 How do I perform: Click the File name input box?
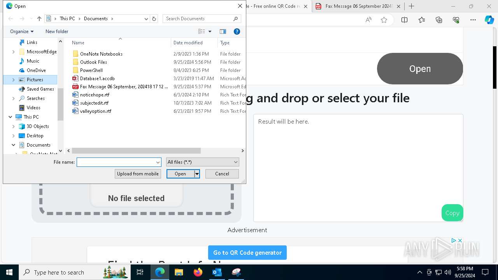pos(119,162)
